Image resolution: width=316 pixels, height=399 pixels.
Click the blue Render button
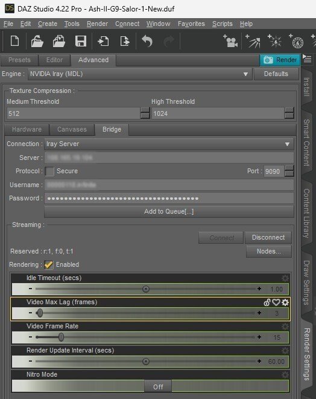click(x=280, y=60)
